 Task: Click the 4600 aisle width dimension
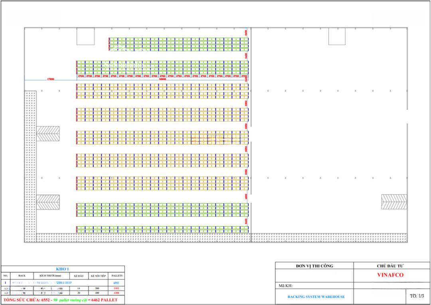(246, 196)
